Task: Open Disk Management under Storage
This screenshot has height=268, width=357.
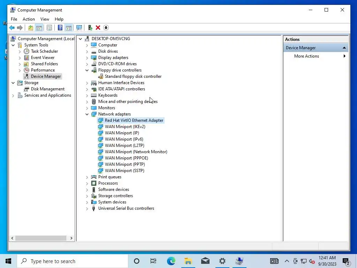Action: click(x=47, y=89)
